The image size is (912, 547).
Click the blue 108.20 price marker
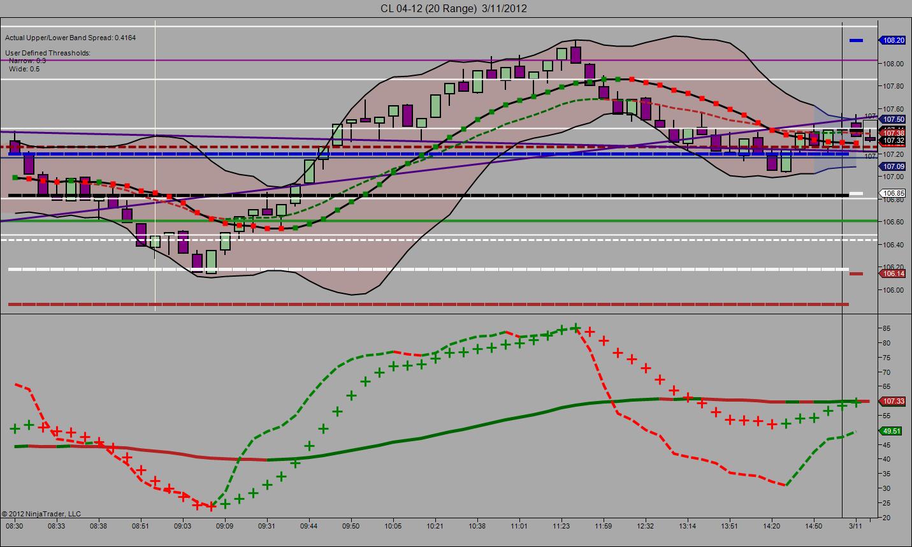(x=893, y=40)
